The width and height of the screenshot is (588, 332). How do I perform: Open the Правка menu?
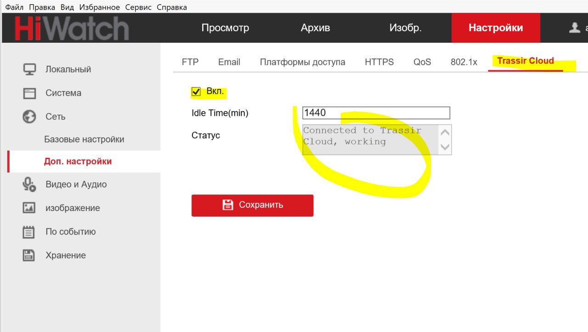(42, 7)
